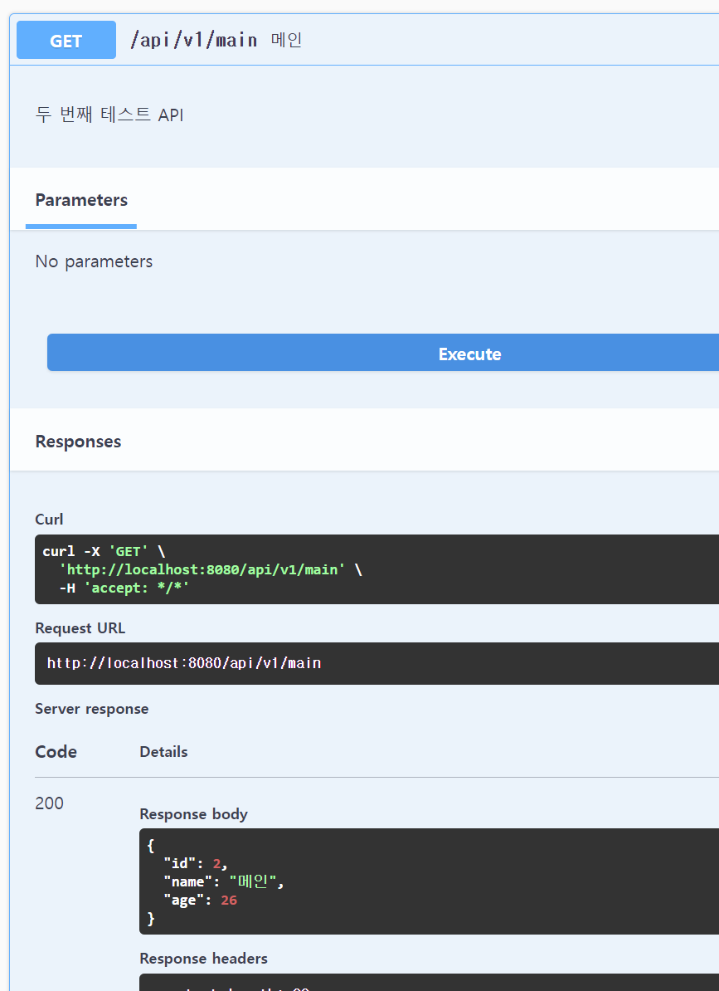The image size is (719, 991).
Task: Click the Curl label
Action: tap(49, 519)
